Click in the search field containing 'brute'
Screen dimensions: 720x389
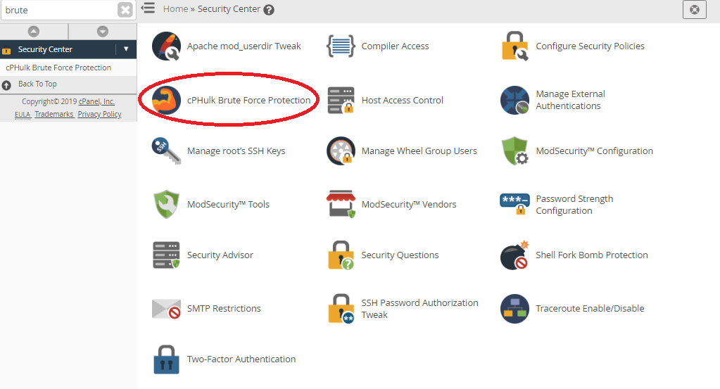[x=60, y=10]
